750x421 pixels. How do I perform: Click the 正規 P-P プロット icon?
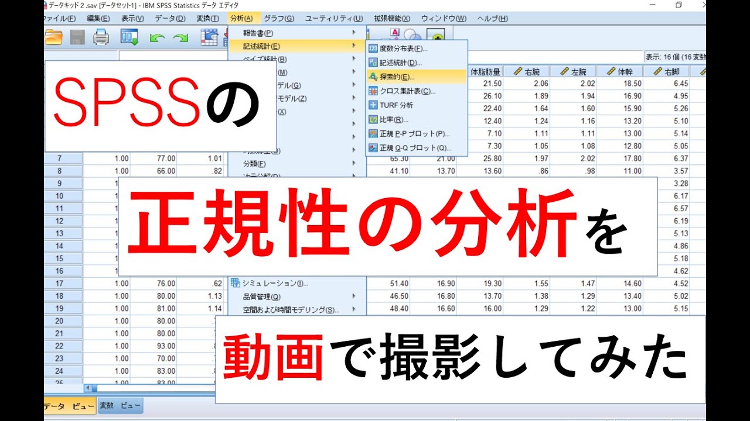pyautogui.click(x=373, y=133)
